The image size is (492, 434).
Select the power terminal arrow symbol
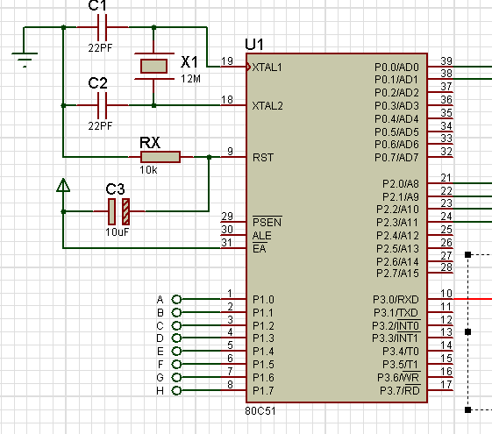63,185
